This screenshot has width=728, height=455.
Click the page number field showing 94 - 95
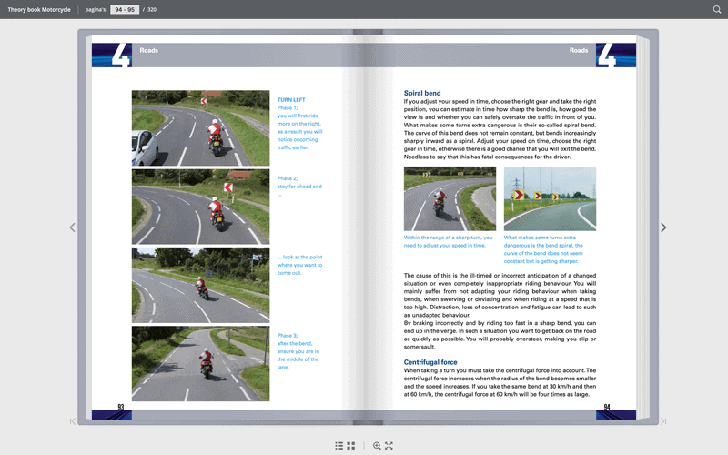pyautogui.click(x=125, y=9)
